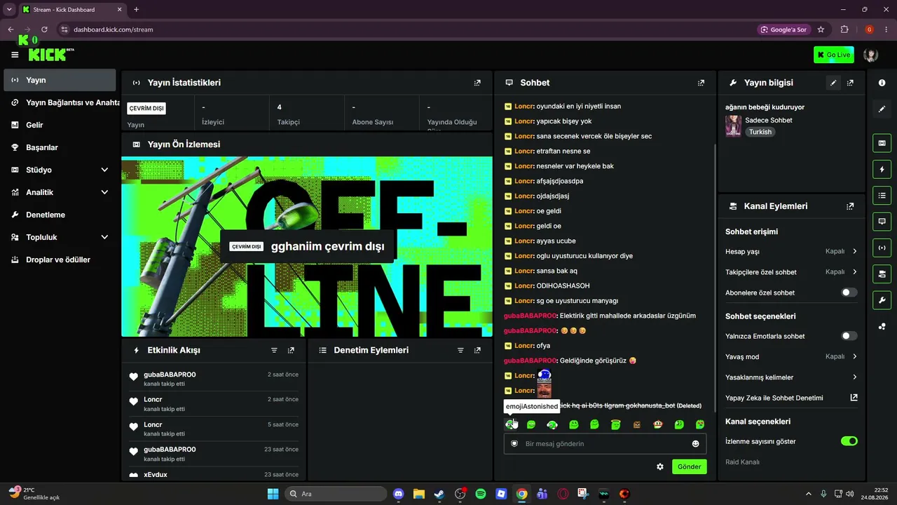Viewport: 897px width, 505px height.
Task: Open Yasaklanmış kelimeler settings
Action: [791, 377]
